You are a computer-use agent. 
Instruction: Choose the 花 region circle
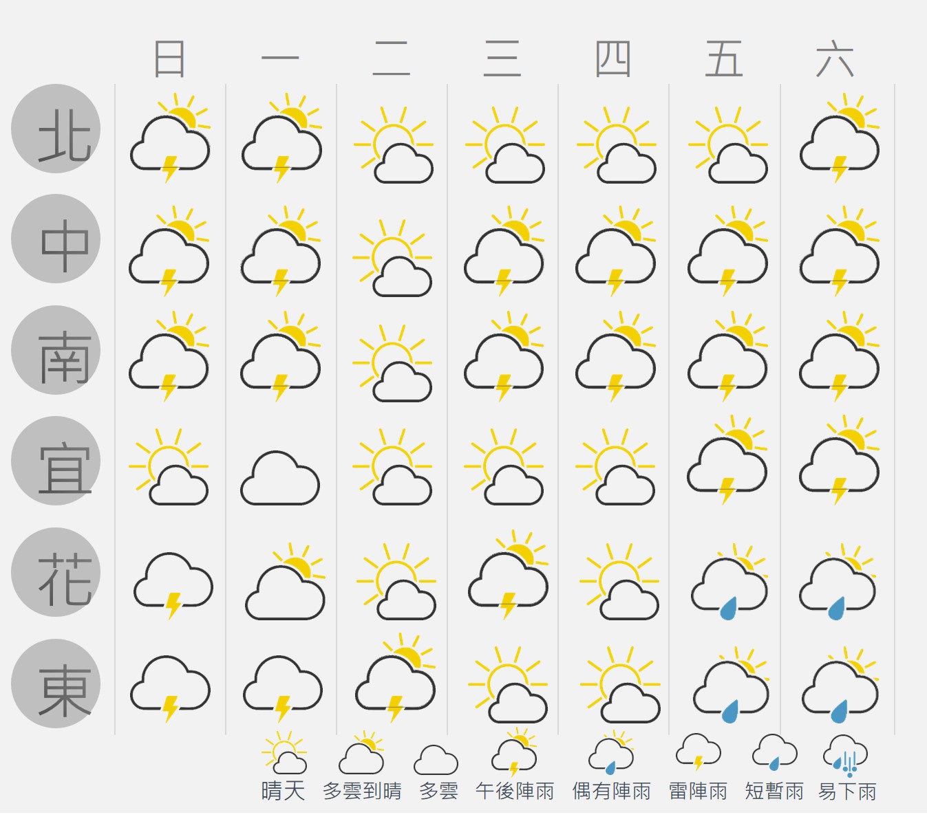pos(56,572)
